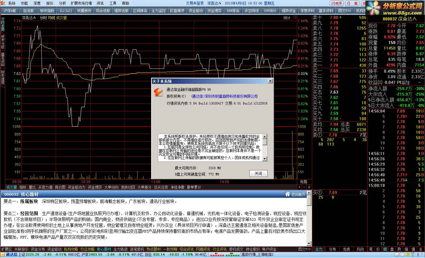Image resolution: width=425 pixels, height=258 pixels.
Task: Click the 通达信 logo in the dialog
Action: coord(158,92)
